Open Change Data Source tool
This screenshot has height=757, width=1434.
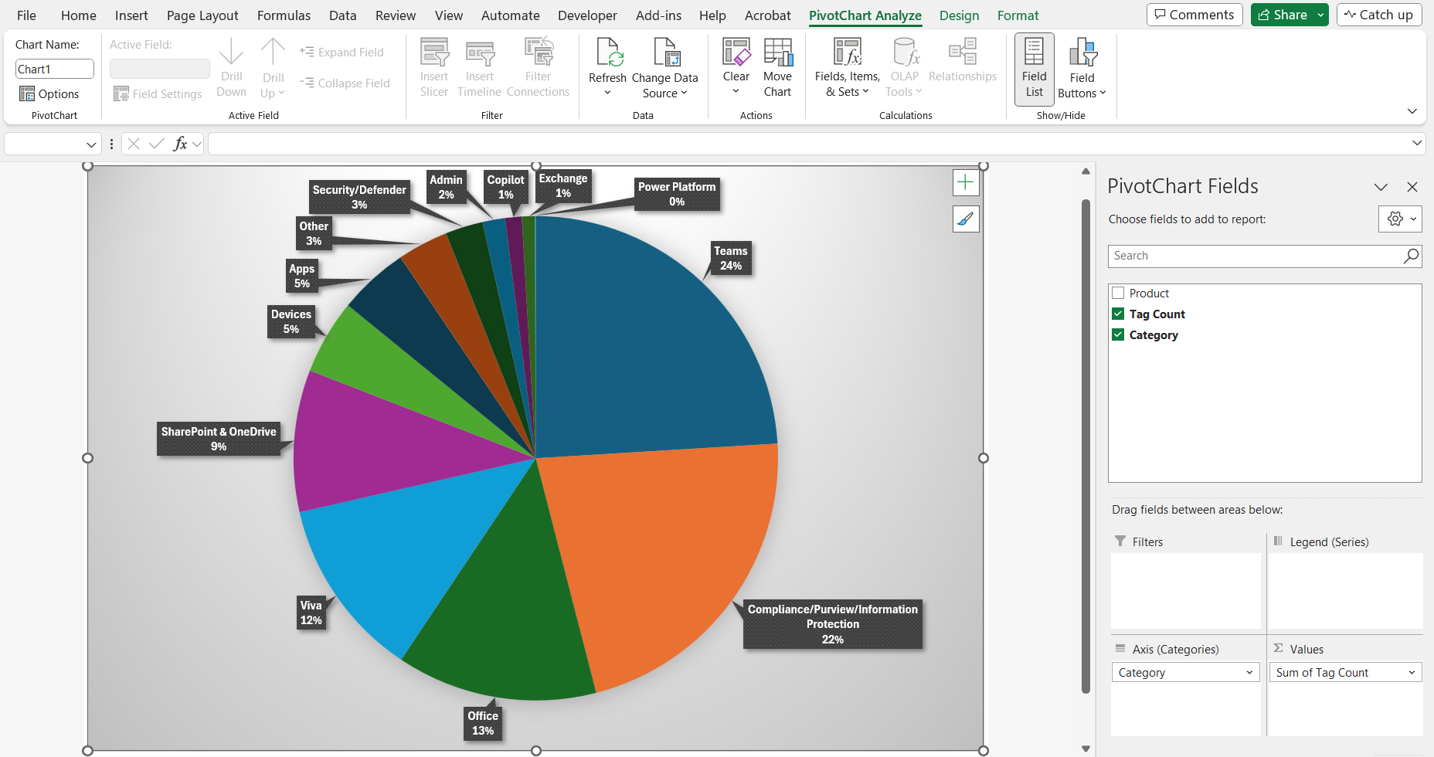click(664, 53)
